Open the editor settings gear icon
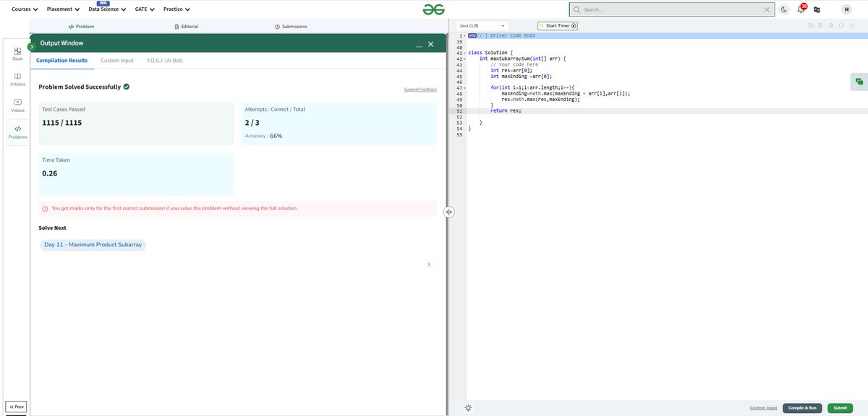Image resolution: width=868 pixels, height=416 pixels. (x=832, y=26)
